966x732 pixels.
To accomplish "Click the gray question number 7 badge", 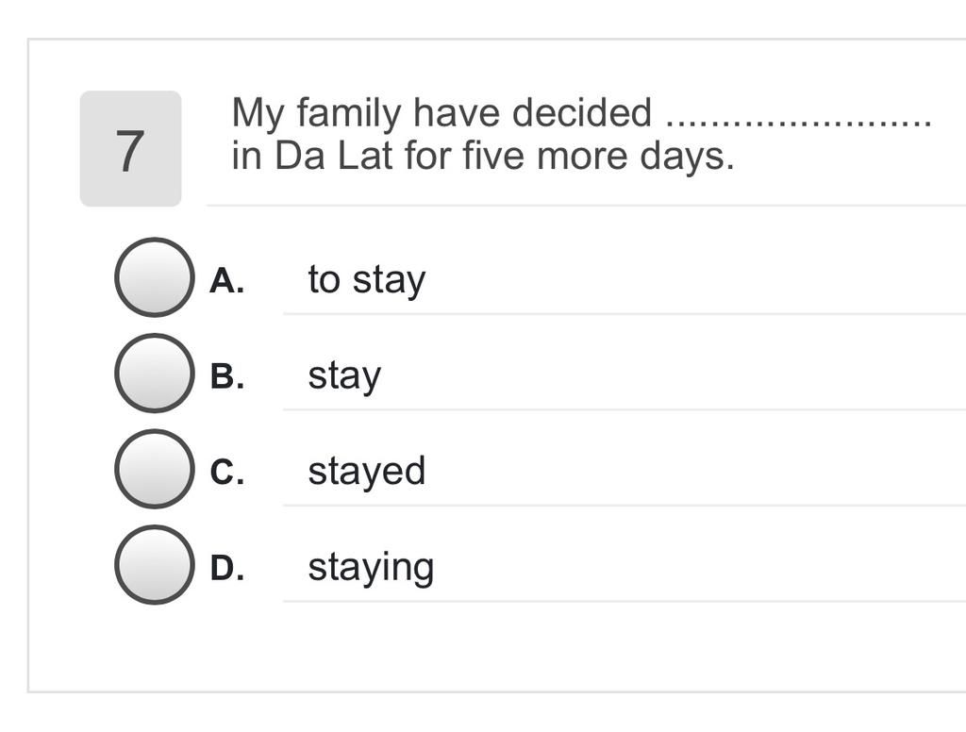I will (130, 148).
